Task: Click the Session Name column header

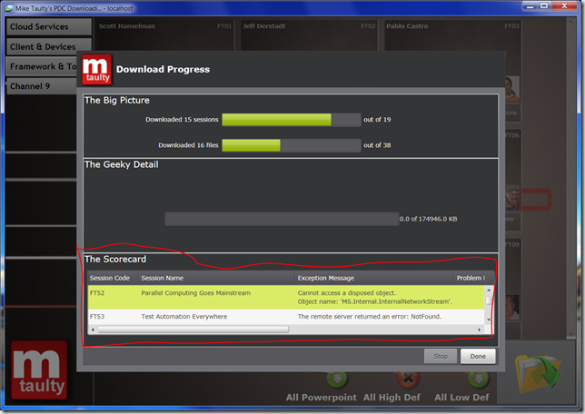Action: (217, 278)
